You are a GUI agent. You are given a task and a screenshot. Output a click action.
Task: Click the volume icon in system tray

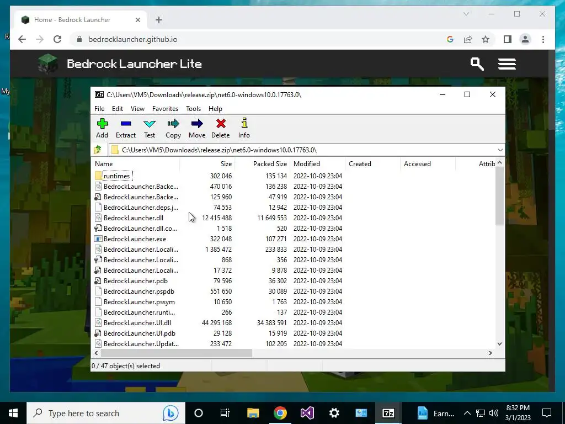coord(494,413)
